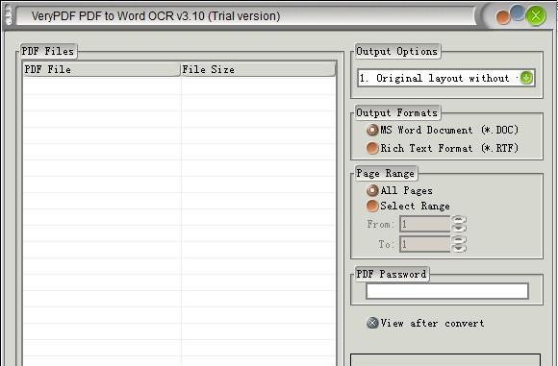Choose Select Range radio button

coord(372,206)
